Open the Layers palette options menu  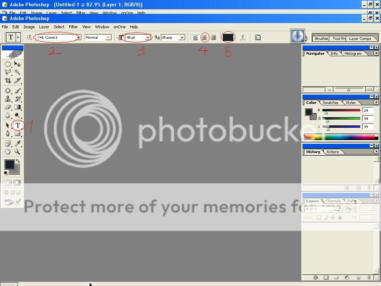(x=376, y=201)
